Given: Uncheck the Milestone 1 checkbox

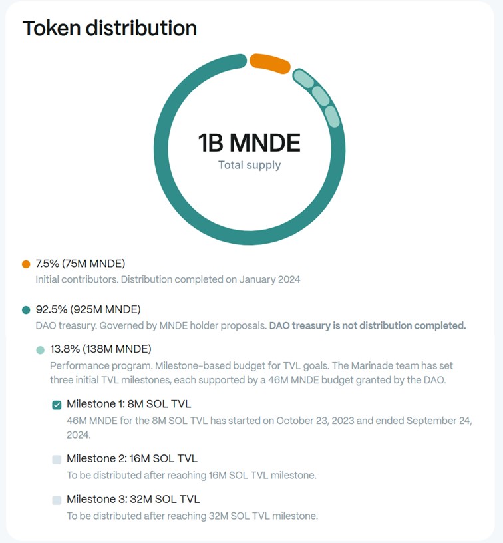Looking at the screenshot, I should [x=57, y=405].
